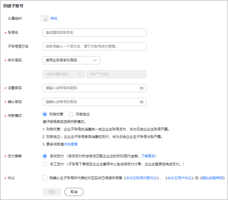The width and height of the screenshot is (228, 200).
Task: Toggle visibility eye icon in 确认密码 field
Action: pyautogui.click(x=141, y=102)
